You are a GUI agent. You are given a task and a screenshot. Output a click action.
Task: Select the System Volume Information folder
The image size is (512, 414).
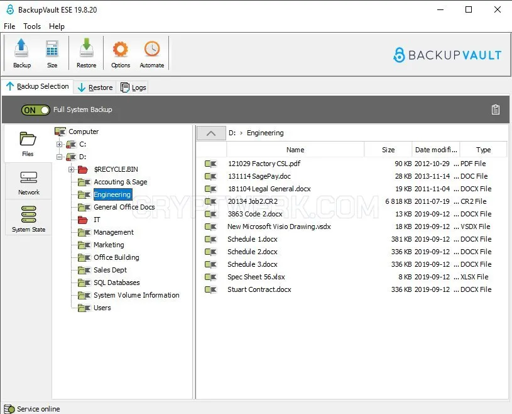[x=136, y=295]
